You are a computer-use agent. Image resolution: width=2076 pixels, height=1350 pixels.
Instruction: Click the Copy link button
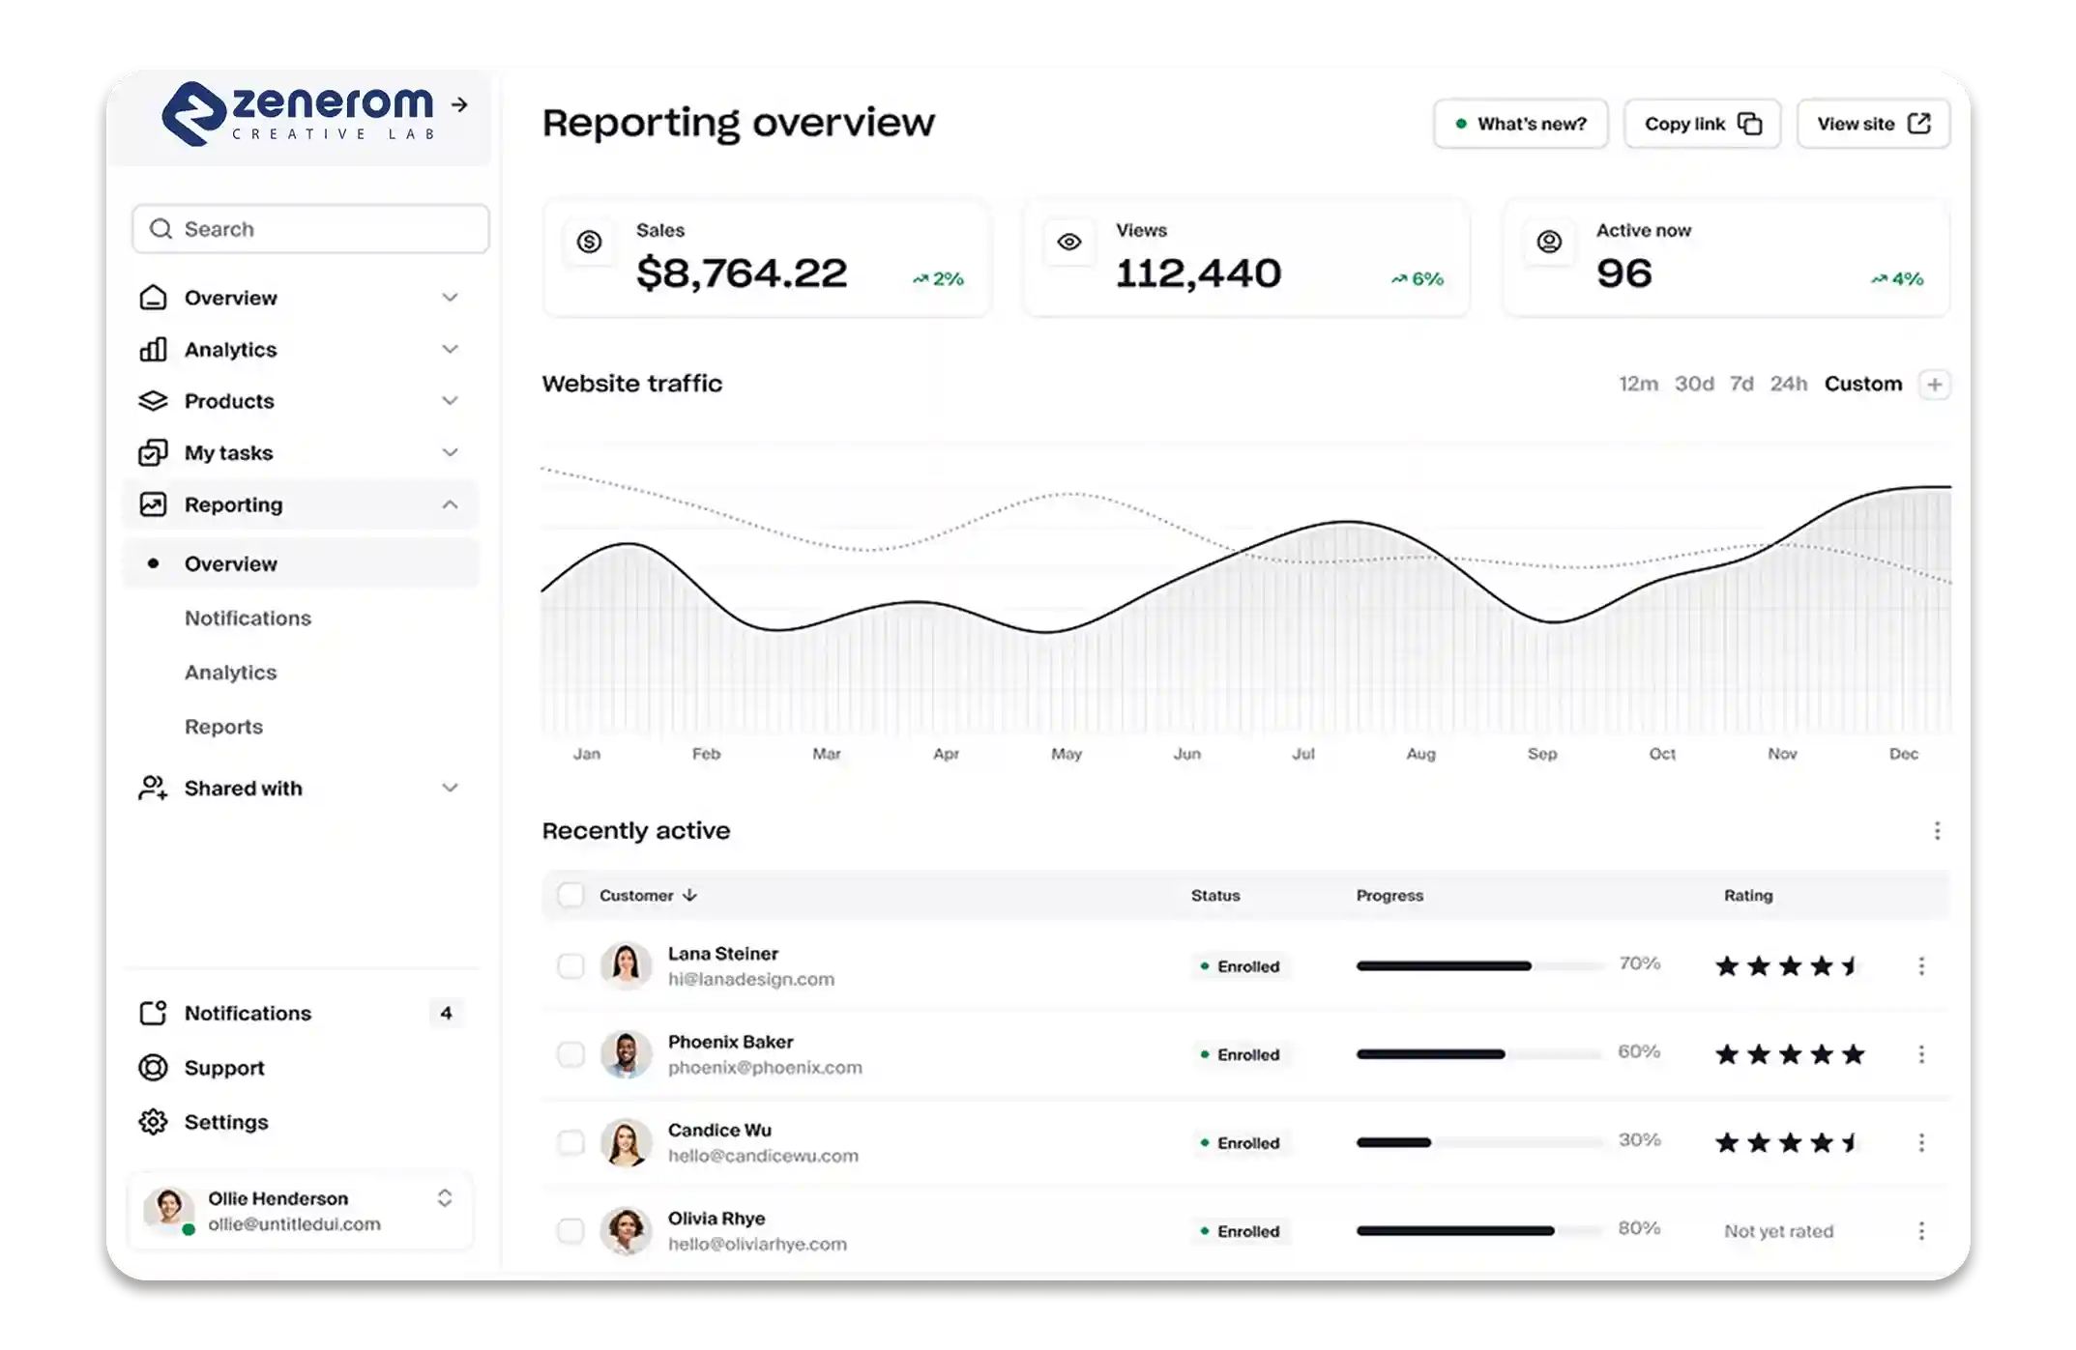pyautogui.click(x=1702, y=123)
